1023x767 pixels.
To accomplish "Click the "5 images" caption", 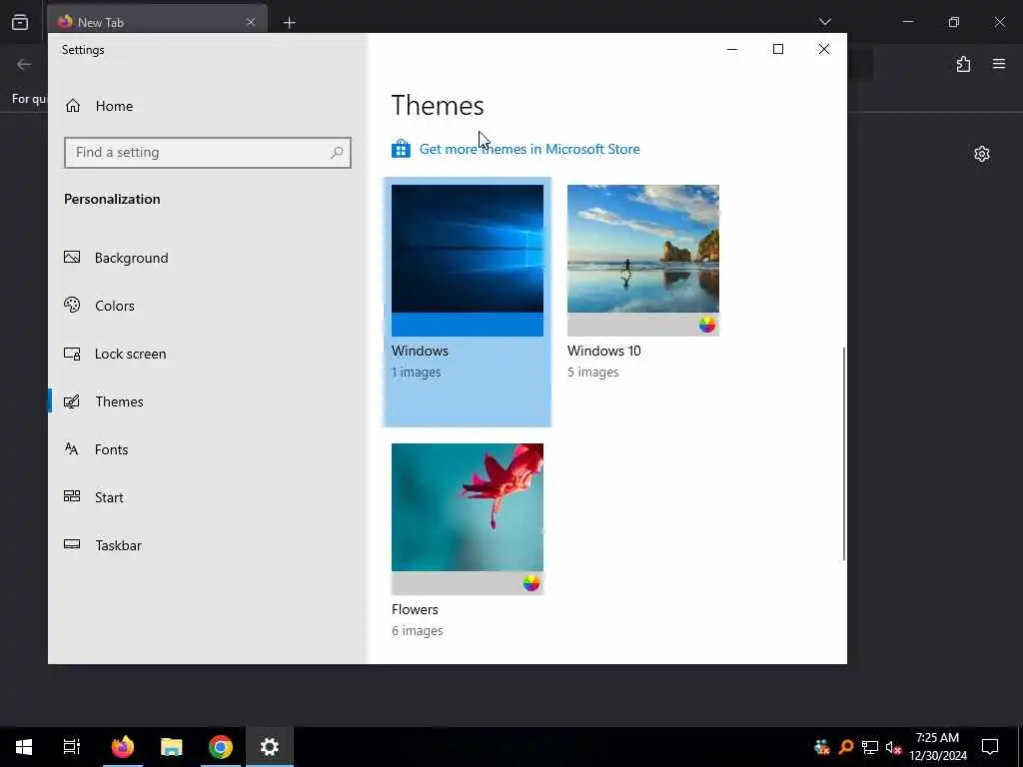I will [x=593, y=372].
